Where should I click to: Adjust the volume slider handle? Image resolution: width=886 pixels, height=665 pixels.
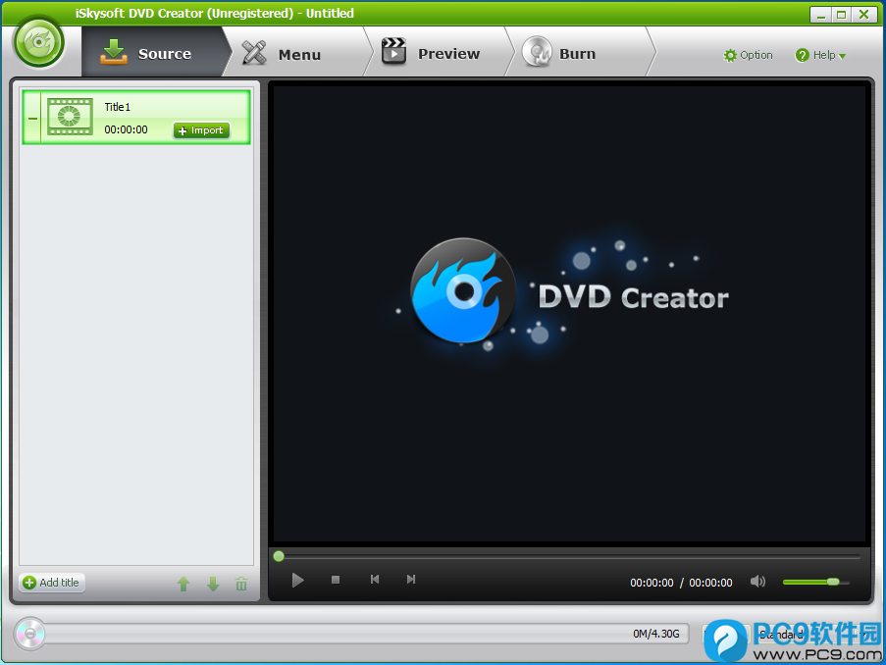pyautogui.click(x=833, y=582)
